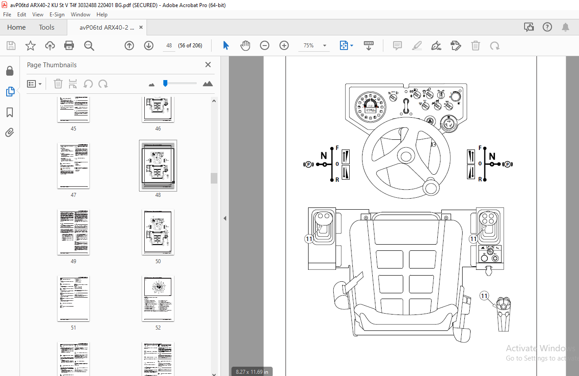Select the page 46 thumbnail
This screenshot has height=376, width=579.
(158, 110)
